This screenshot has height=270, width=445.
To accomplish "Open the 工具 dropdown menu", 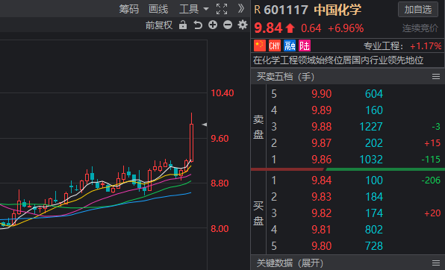I will tap(194, 9).
